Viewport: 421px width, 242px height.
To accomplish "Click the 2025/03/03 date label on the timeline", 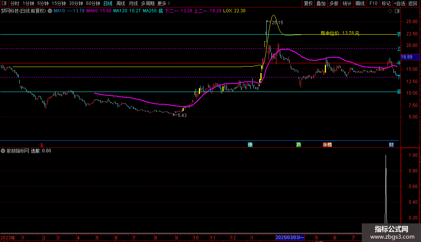I will 290,238.
